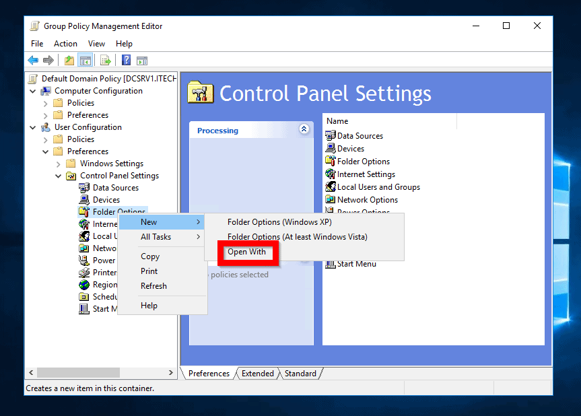Click the Back navigation arrow in the toolbar

coord(33,60)
